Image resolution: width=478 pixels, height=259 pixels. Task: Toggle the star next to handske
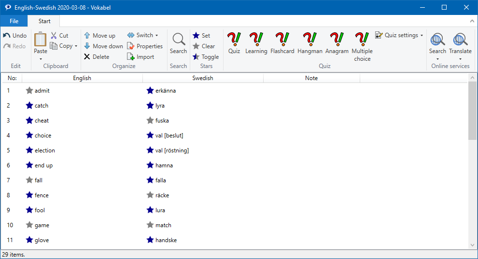(x=150, y=240)
